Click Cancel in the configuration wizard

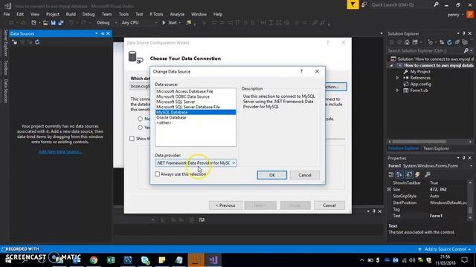[x=329, y=205]
